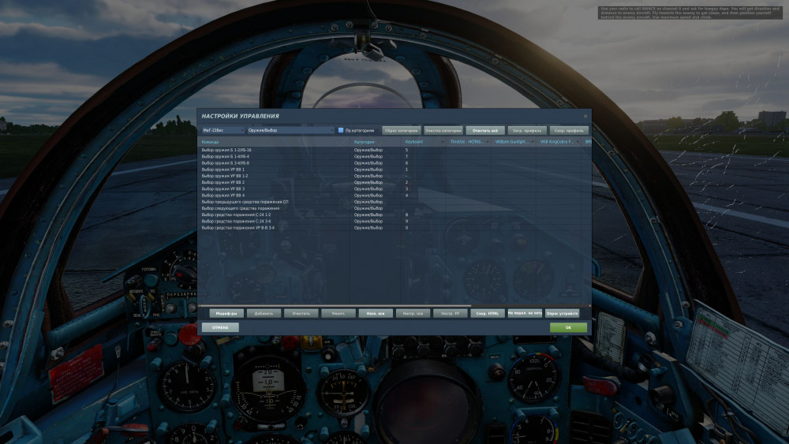789x444 pixels.
Task: Open the Оружие/Выбор category dropdown
Action: (290, 130)
